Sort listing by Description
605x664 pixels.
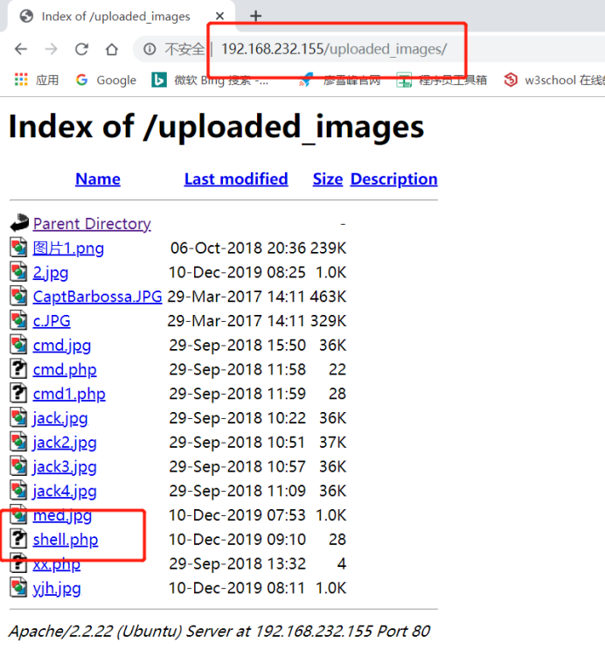pos(394,179)
